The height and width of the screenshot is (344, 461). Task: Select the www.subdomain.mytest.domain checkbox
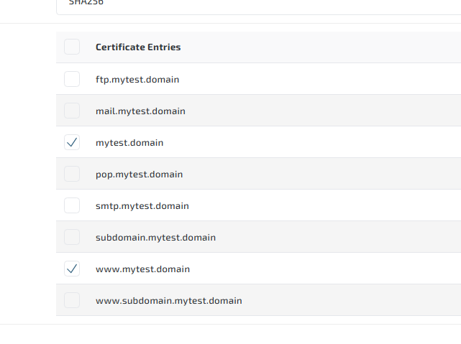[72, 300]
